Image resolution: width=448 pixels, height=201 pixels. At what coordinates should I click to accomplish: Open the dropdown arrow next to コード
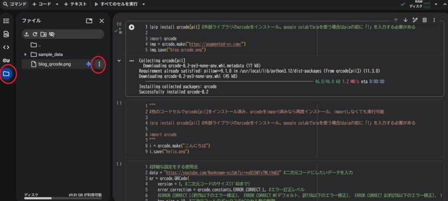click(57, 4)
